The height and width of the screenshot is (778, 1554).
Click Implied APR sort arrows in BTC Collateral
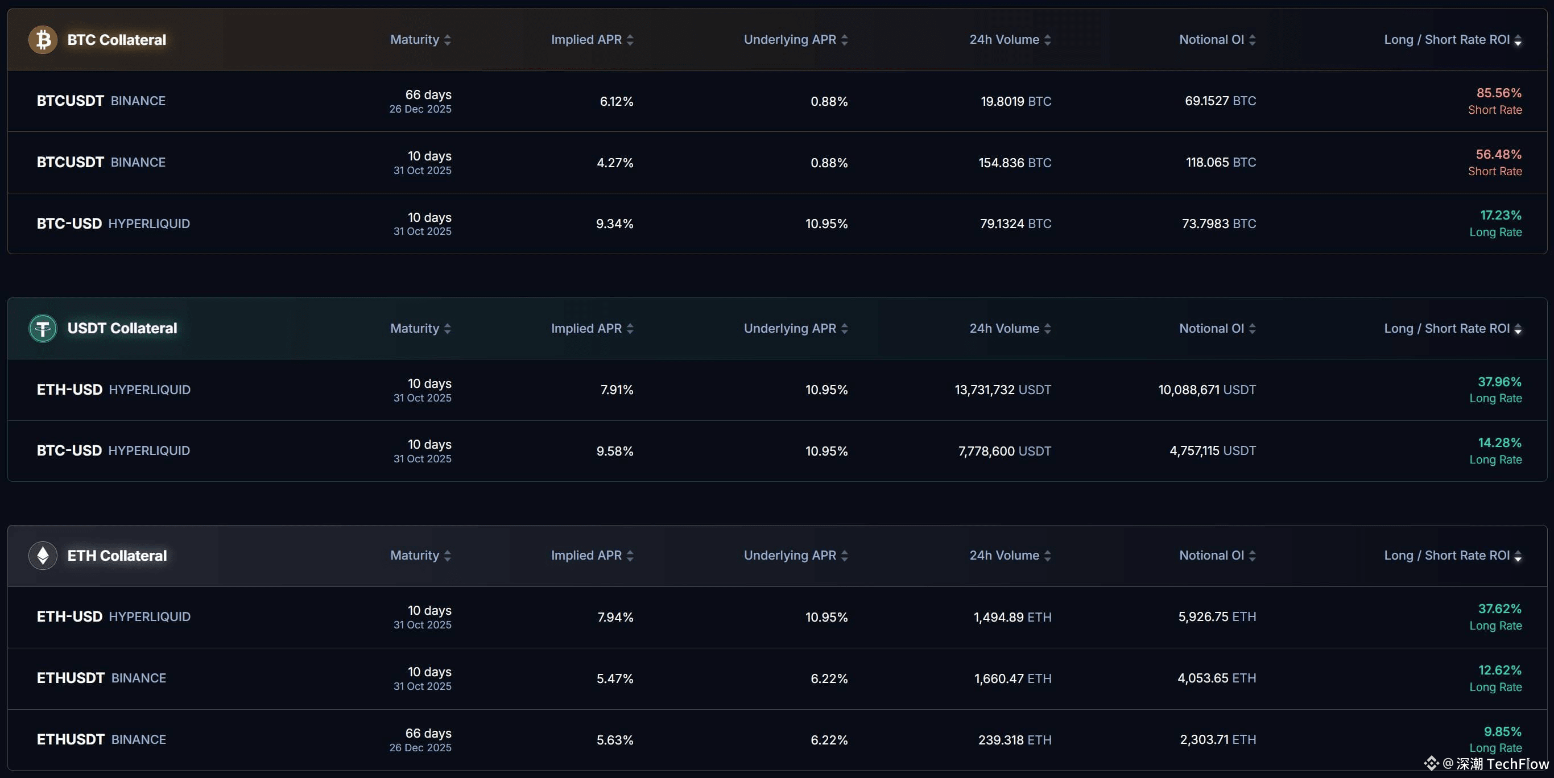pyautogui.click(x=630, y=40)
